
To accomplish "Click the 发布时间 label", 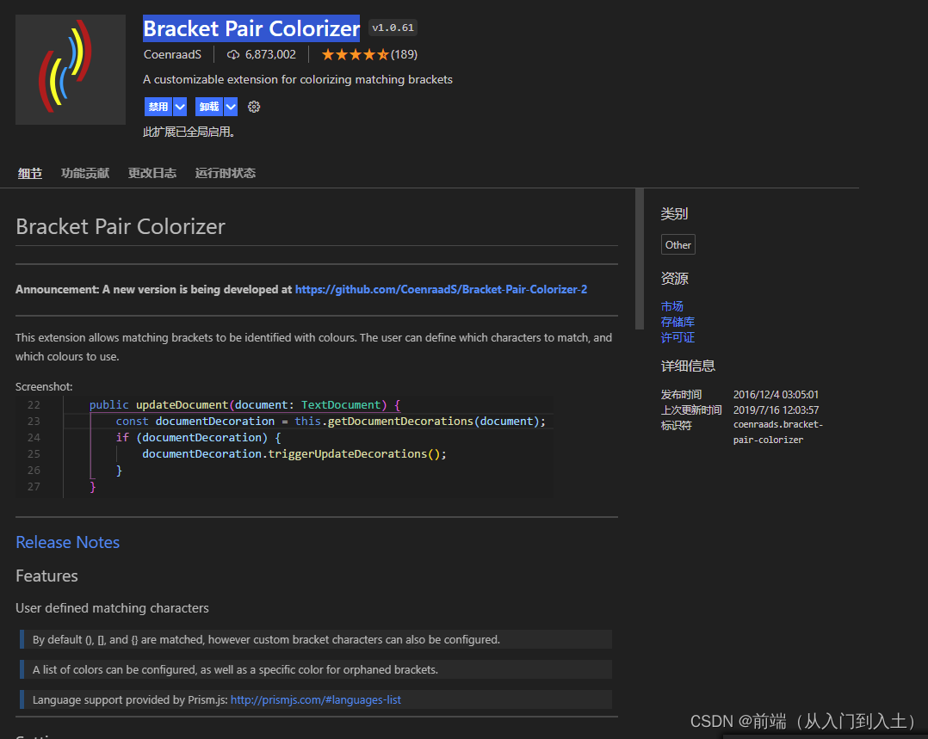I will point(681,395).
